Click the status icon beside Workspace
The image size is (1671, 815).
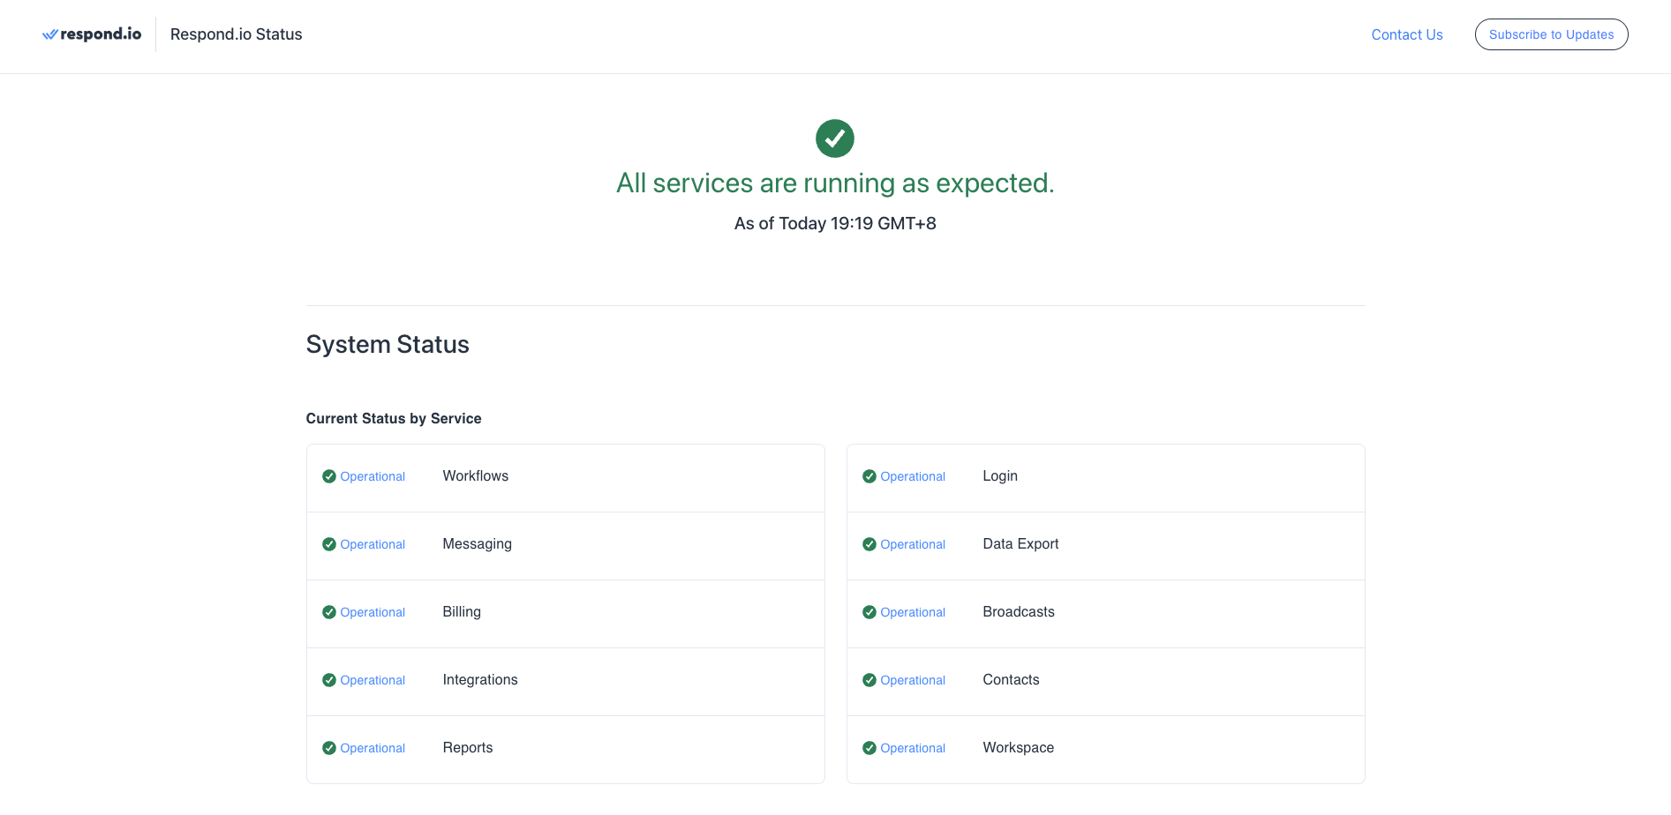tap(870, 748)
